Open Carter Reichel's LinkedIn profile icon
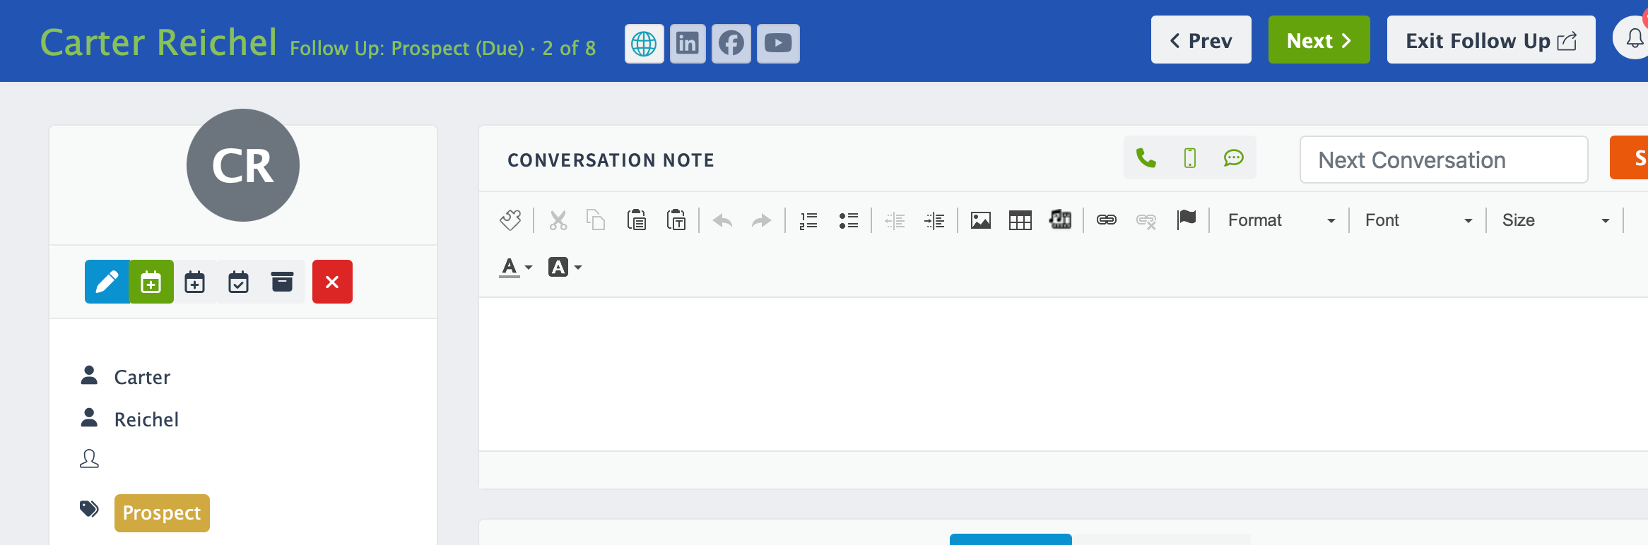Image resolution: width=1648 pixels, height=545 pixels. 688,44
